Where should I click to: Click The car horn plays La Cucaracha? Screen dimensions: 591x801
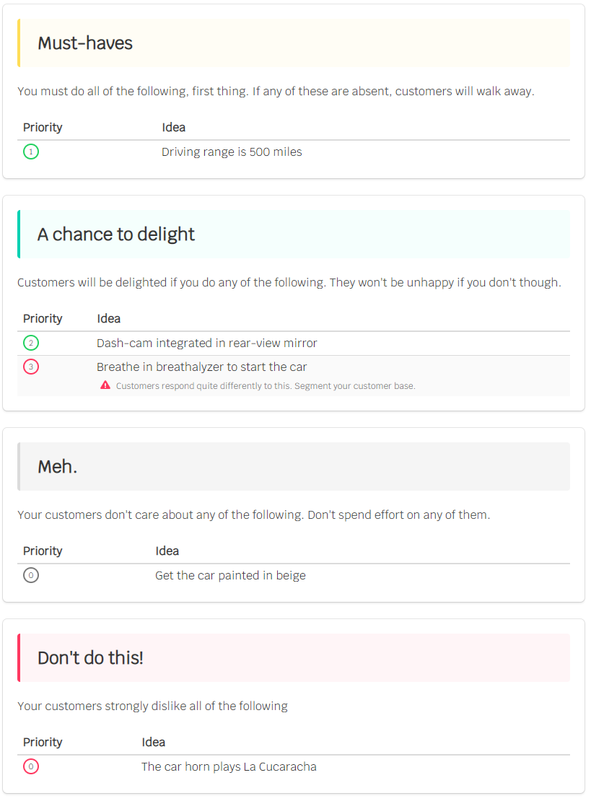229,766
